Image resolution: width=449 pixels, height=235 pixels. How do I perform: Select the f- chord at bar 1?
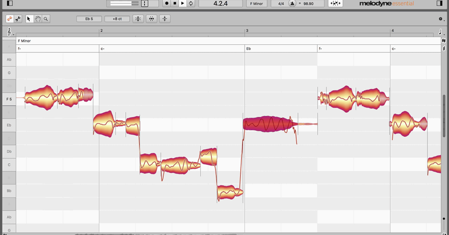58,49
